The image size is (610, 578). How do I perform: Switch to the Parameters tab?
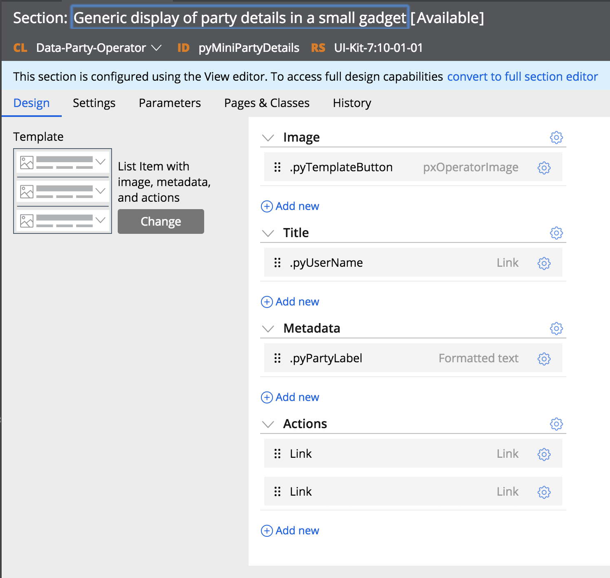tap(170, 103)
